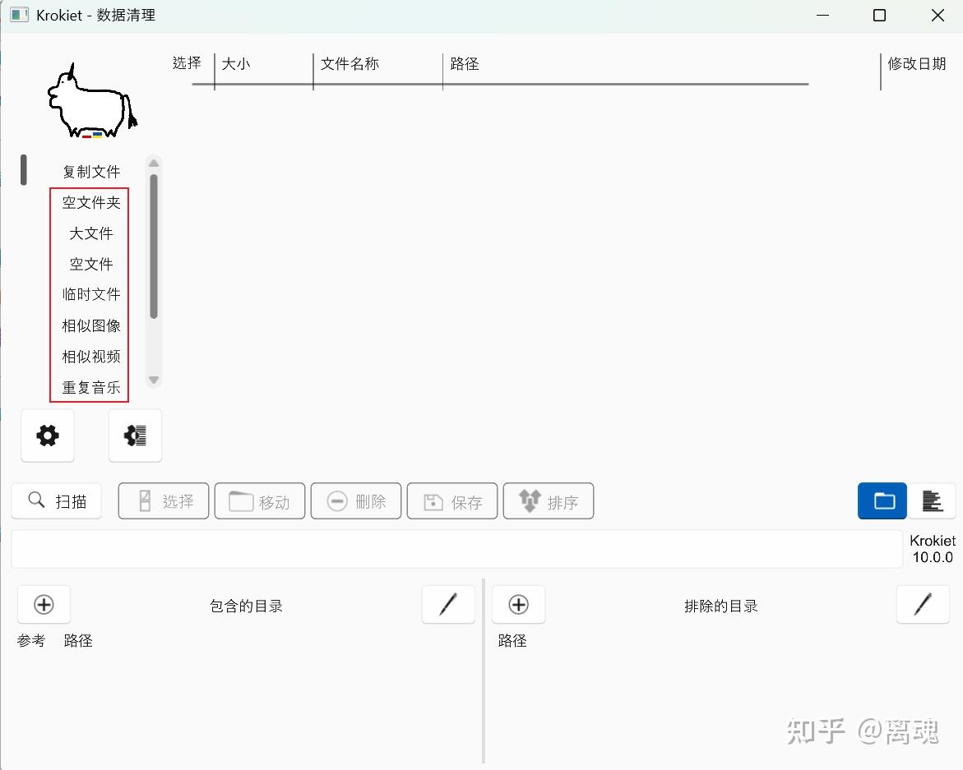Image resolution: width=963 pixels, height=770 pixels.
Task: Select the 相似视频 tool
Action: click(91, 357)
